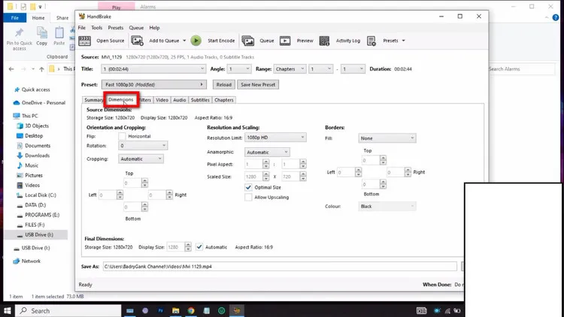The image size is (564, 317).
Task: Open the Borders Fill dropdown
Action: click(387, 138)
